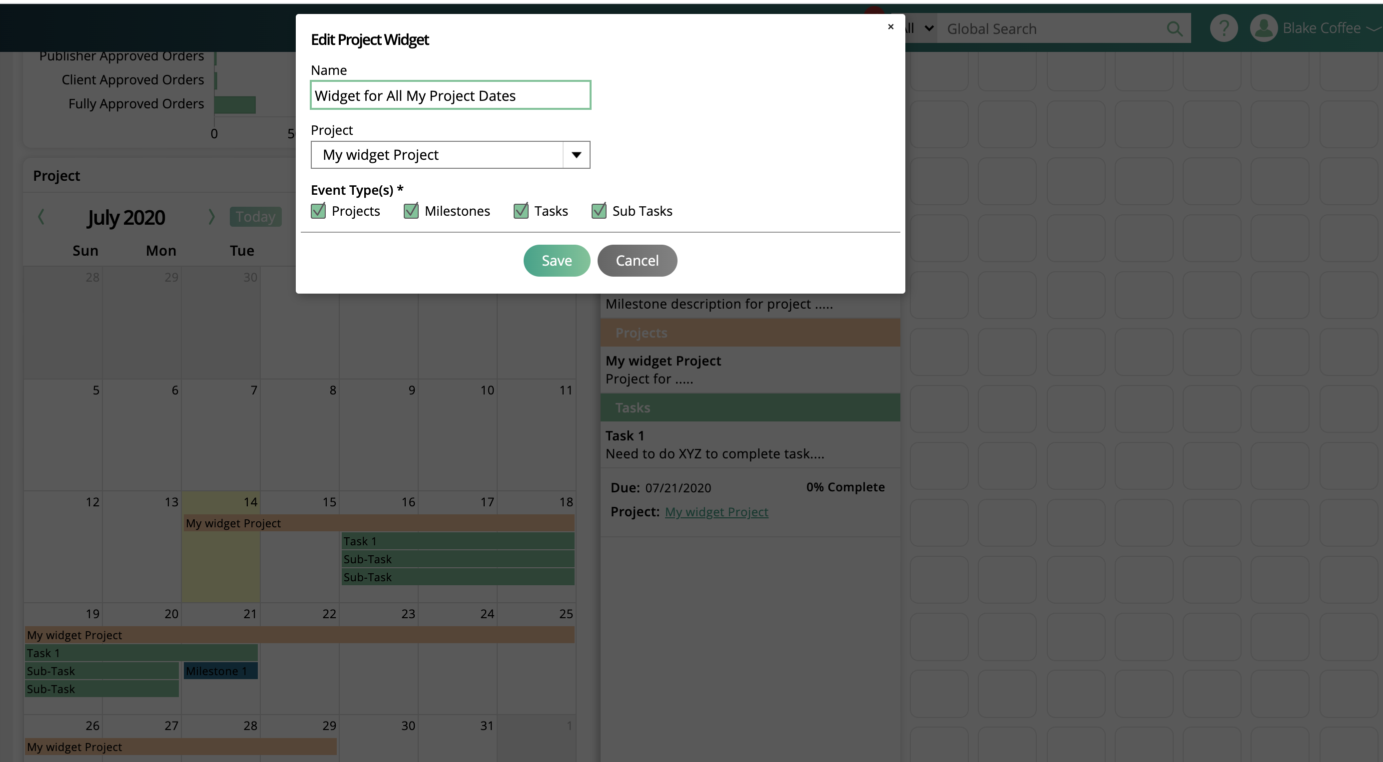1383x762 pixels.
Task: Click Task 1 title in details panel
Action: click(625, 436)
